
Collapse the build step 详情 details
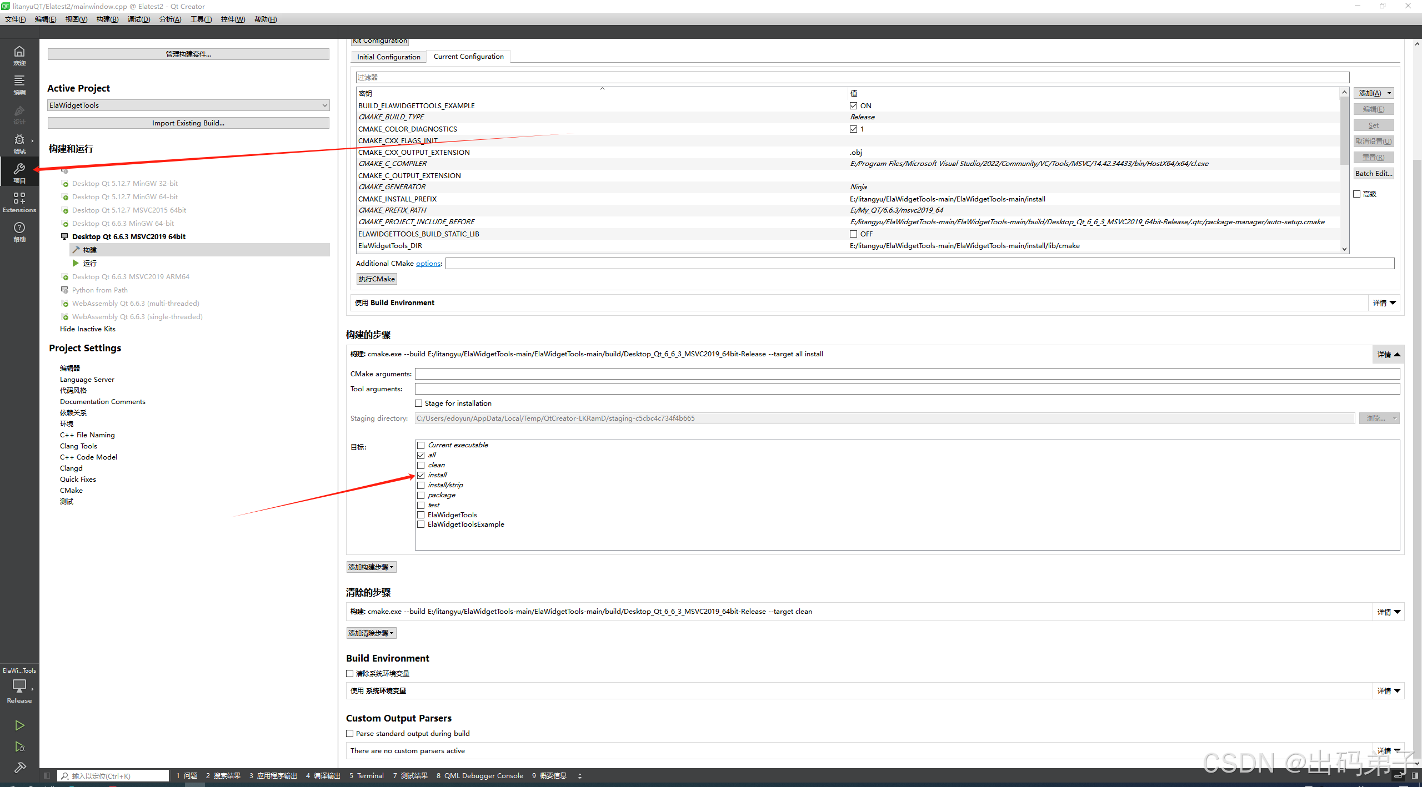(x=1388, y=354)
